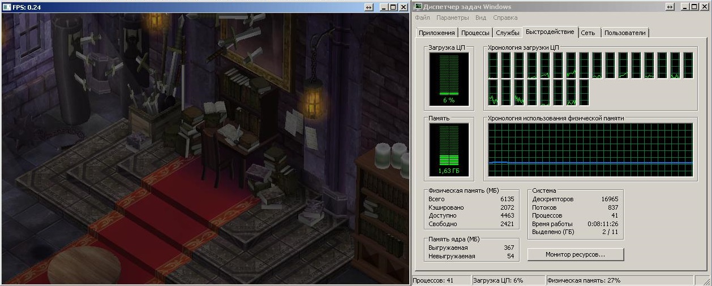Click the physical memory usage history graph
Image resolution: width=712 pixels, height=286 pixels.
(590, 150)
